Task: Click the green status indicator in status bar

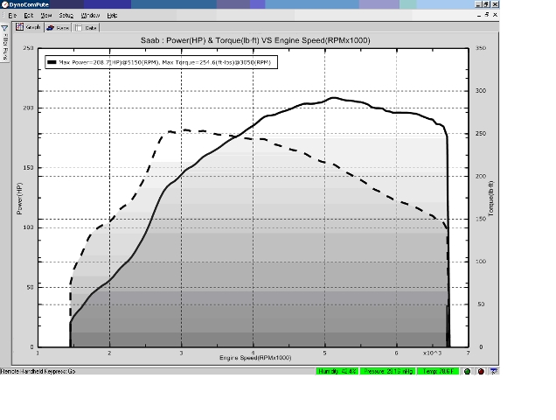Action: [468, 372]
